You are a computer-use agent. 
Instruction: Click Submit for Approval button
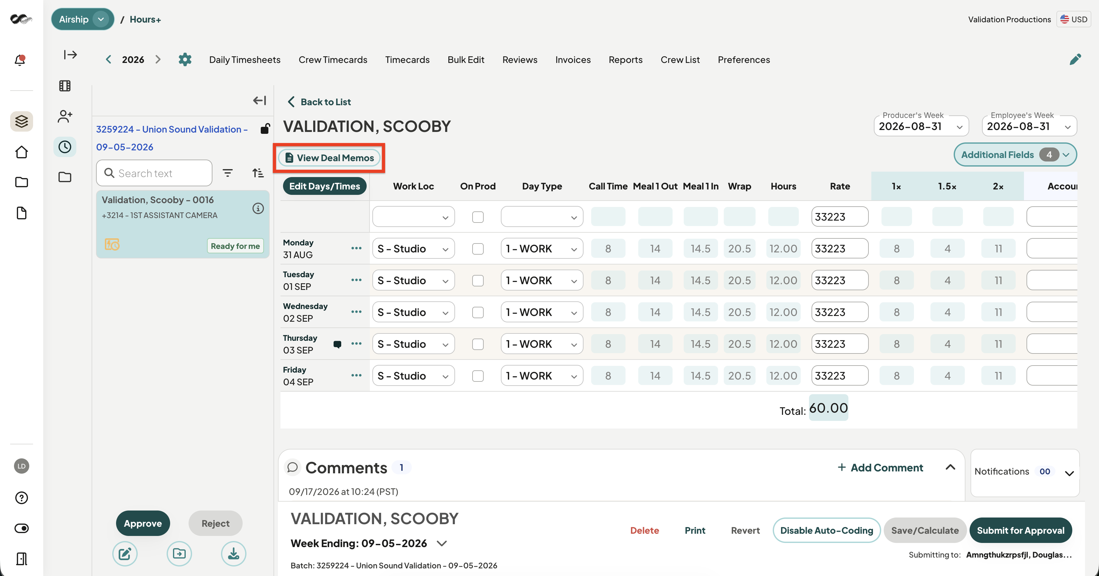(x=1020, y=530)
